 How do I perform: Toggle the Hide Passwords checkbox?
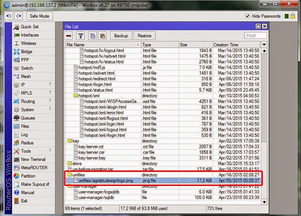pos(247,16)
